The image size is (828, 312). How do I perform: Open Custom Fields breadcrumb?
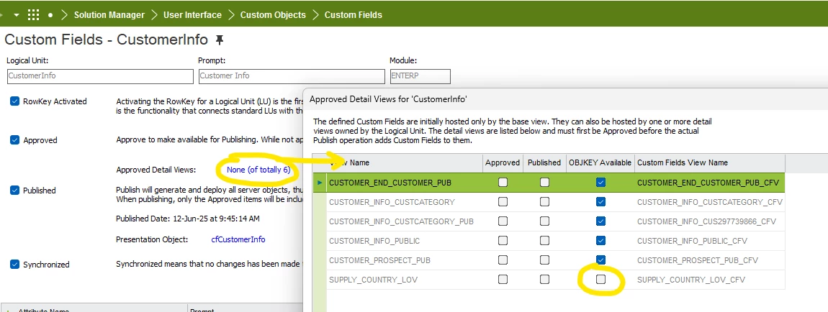[354, 15]
